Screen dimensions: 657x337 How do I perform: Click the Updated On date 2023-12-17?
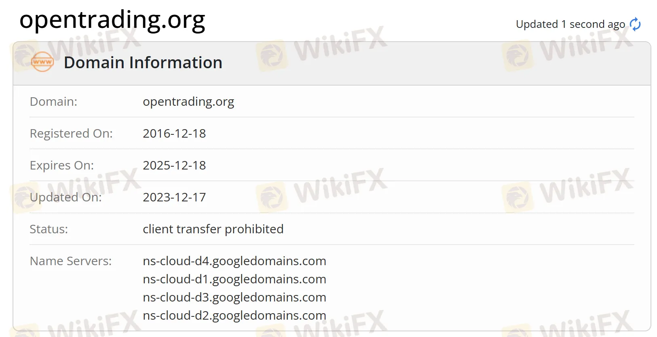[x=174, y=197]
